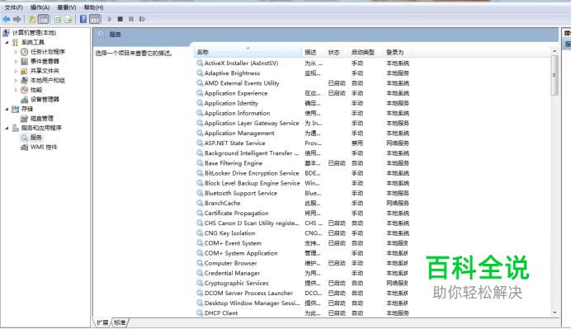Open the 文件(F) menu
571x329 pixels.
(13, 7)
